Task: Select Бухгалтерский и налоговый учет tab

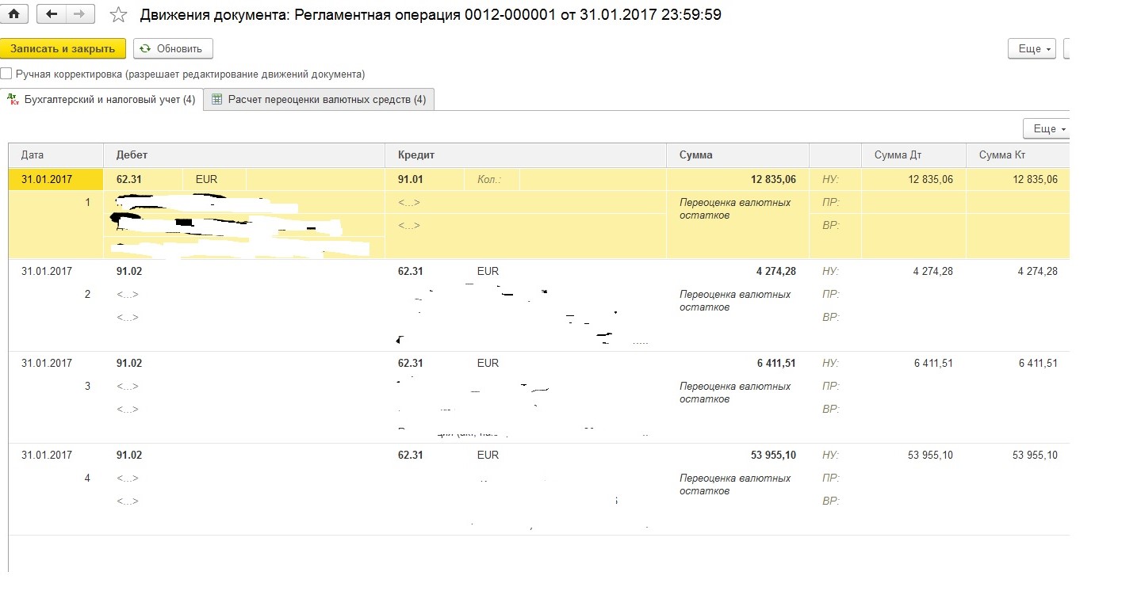Action: point(109,100)
